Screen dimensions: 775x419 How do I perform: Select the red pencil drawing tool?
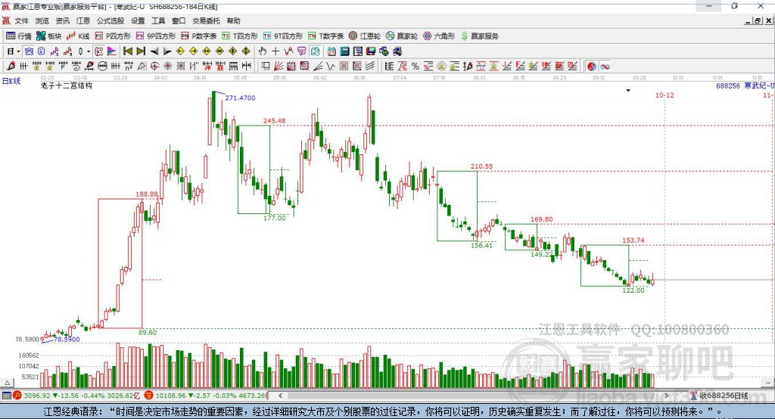11,67
